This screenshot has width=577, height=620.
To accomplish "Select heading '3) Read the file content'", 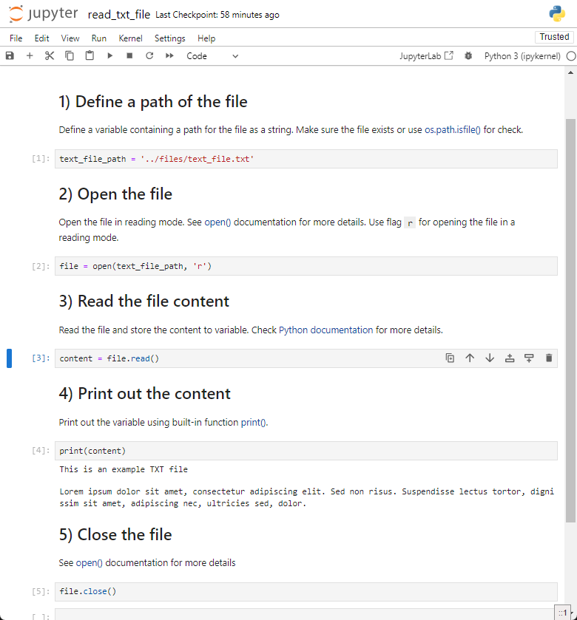I will pos(144,302).
